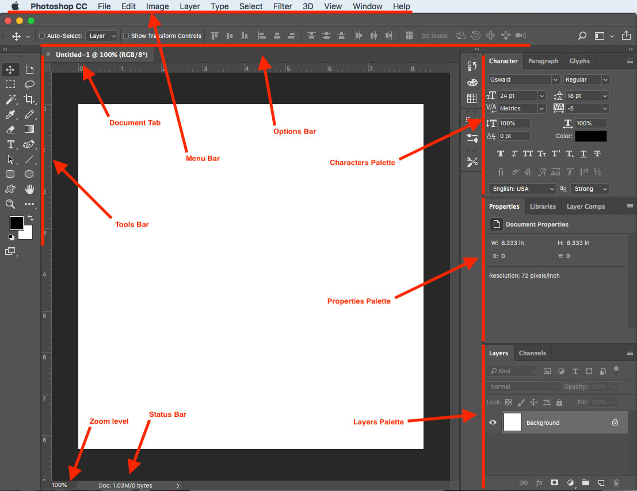The width and height of the screenshot is (637, 491).
Task: Select the Hand tool
Action: 29,189
